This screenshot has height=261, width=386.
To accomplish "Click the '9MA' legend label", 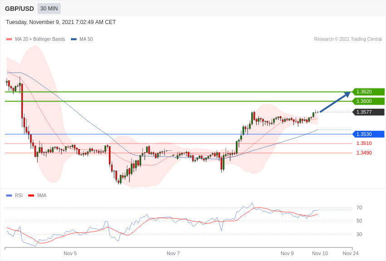I will pos(42,195).
